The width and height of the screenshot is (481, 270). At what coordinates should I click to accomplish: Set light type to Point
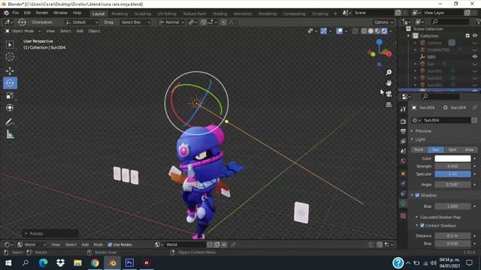419,150
